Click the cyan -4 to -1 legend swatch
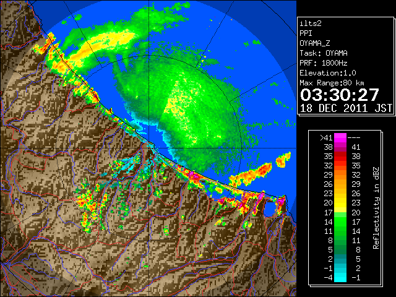396x297 pixels. [340, 278]
